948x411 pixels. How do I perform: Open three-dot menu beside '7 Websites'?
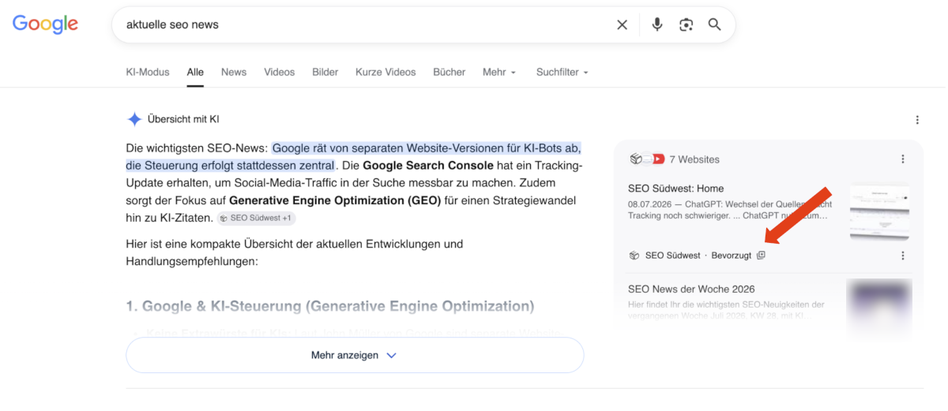click(903, 159)
